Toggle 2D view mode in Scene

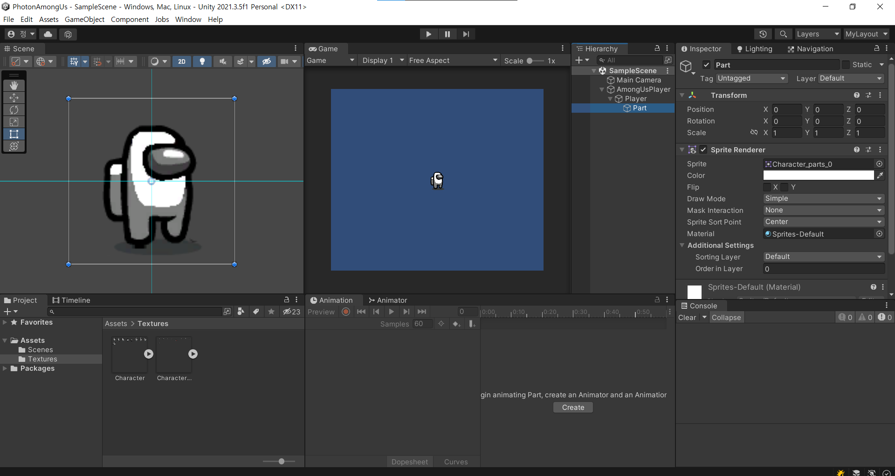point(182,61)
